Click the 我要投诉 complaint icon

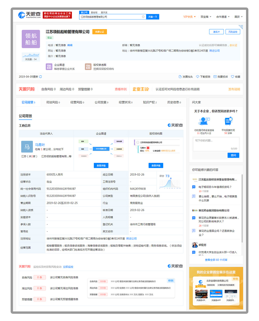(x=215, y=77)
